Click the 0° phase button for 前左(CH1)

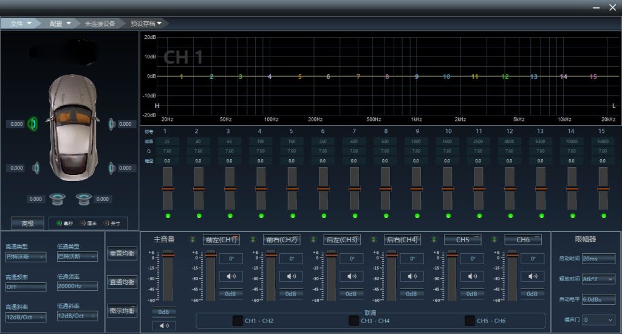coord(231,259)
